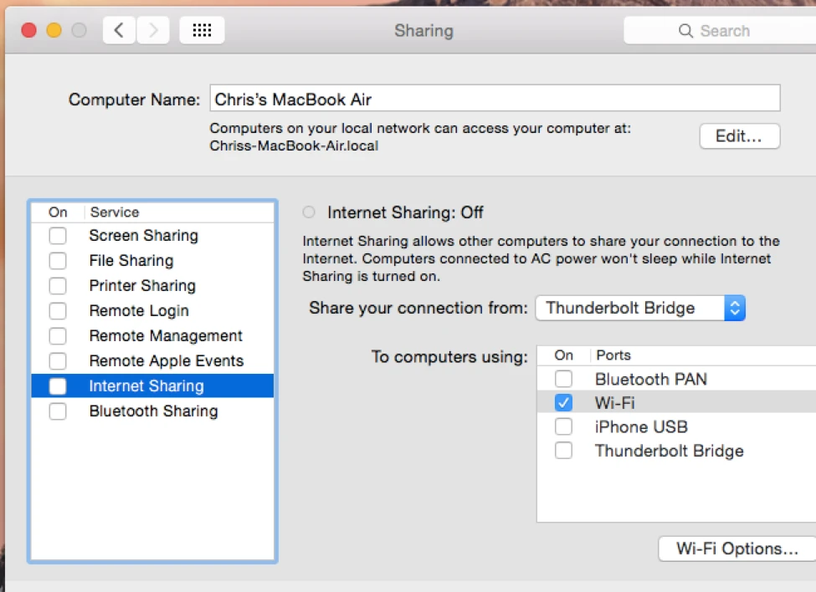Click the back navigation arrow
Viewport: 816px width, 592px height.
(x=120, y=31)
